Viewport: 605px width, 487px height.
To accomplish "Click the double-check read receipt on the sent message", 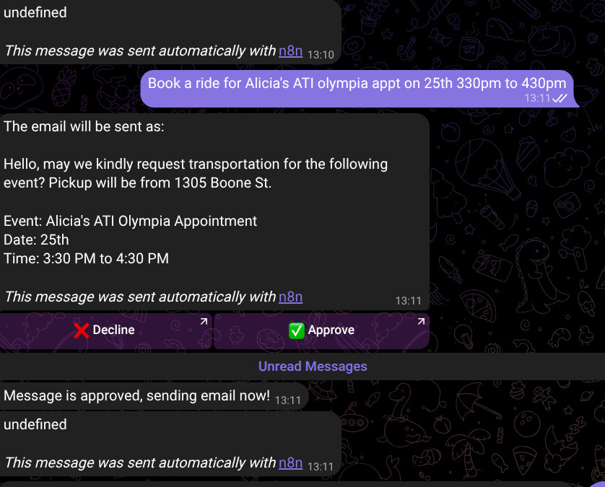I will click(x=560, y=98).
